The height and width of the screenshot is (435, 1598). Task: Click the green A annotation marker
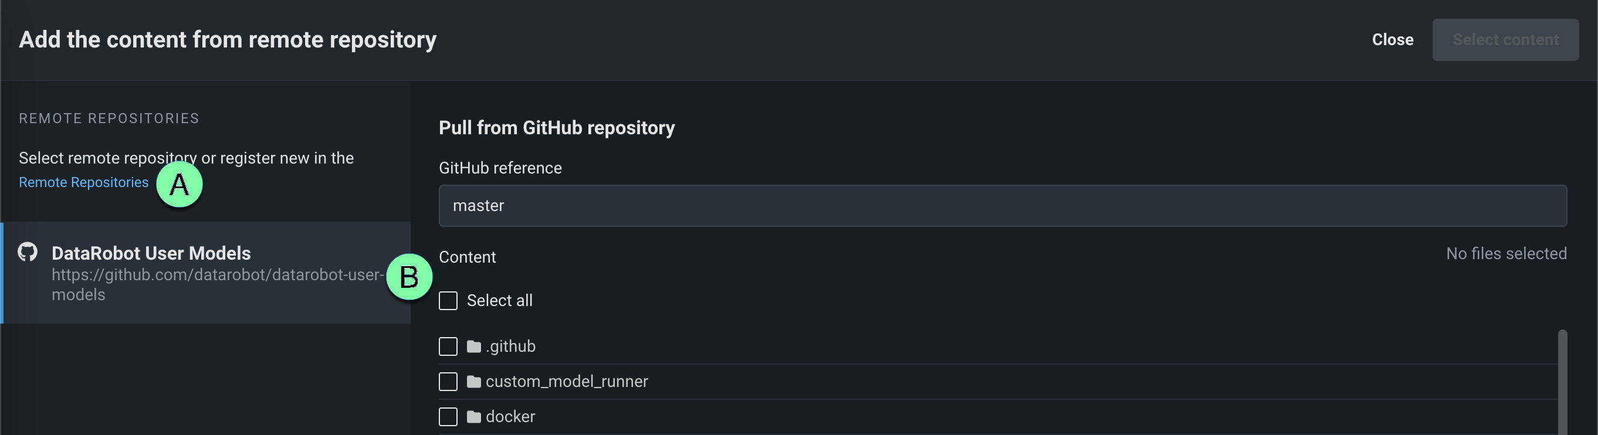click(180, 184)
